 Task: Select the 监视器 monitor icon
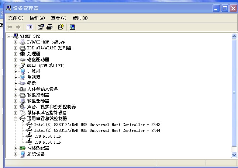[23, 77]
